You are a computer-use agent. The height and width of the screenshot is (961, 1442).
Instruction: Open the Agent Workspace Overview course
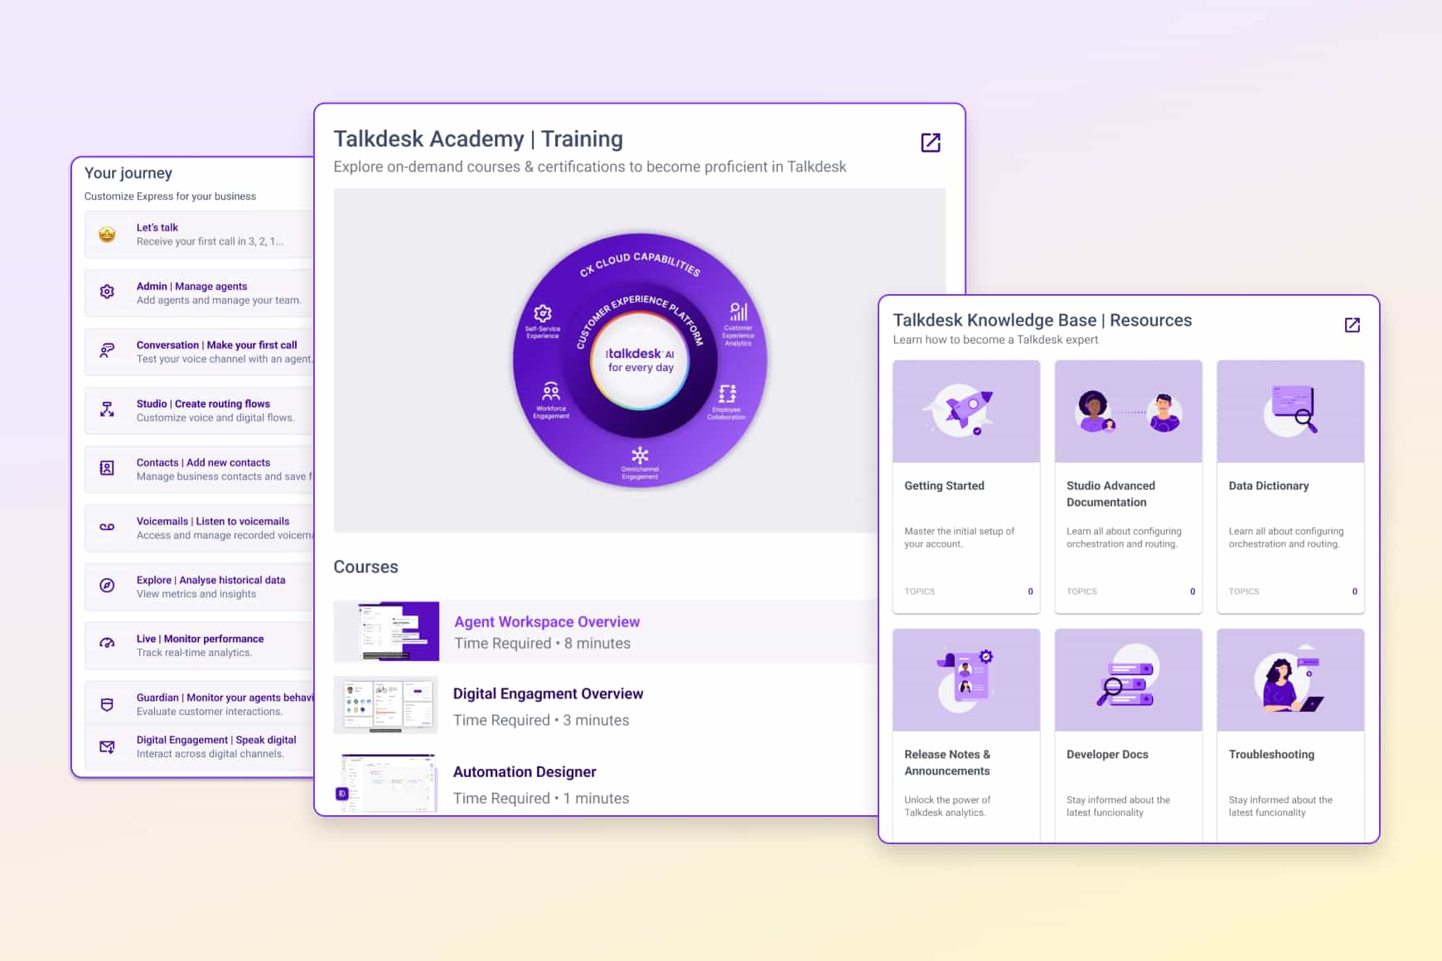click(x=546, y=621)
